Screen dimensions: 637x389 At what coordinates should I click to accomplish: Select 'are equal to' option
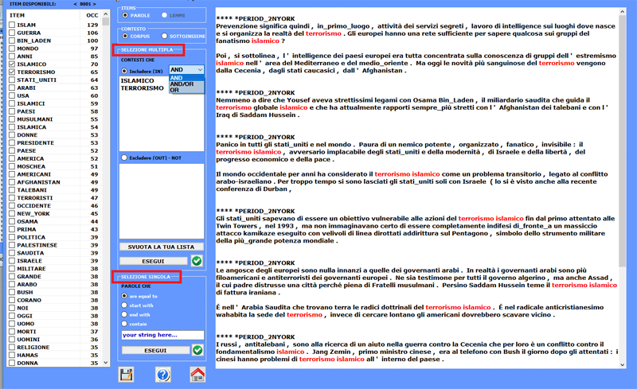124,296
